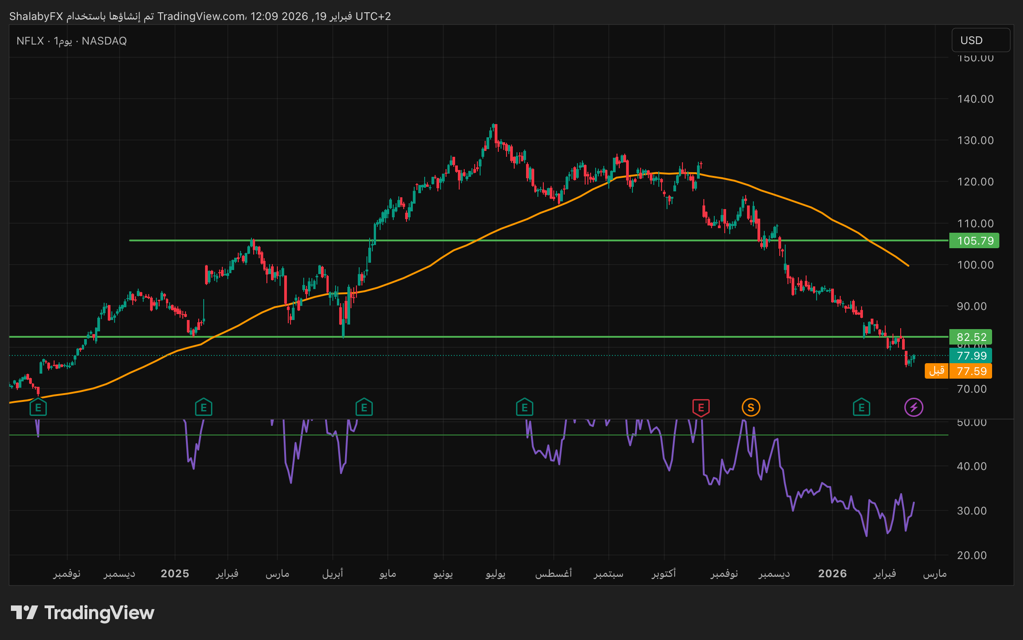Open the orange stock split S marker

(751, 407)
